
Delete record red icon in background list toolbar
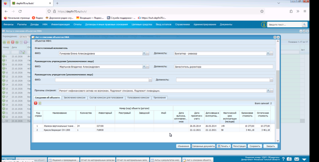[13, 42]
